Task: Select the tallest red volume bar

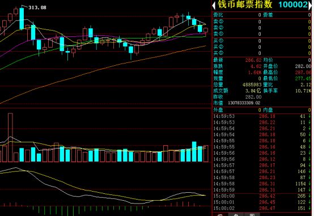Action: (x=10, y=137)
